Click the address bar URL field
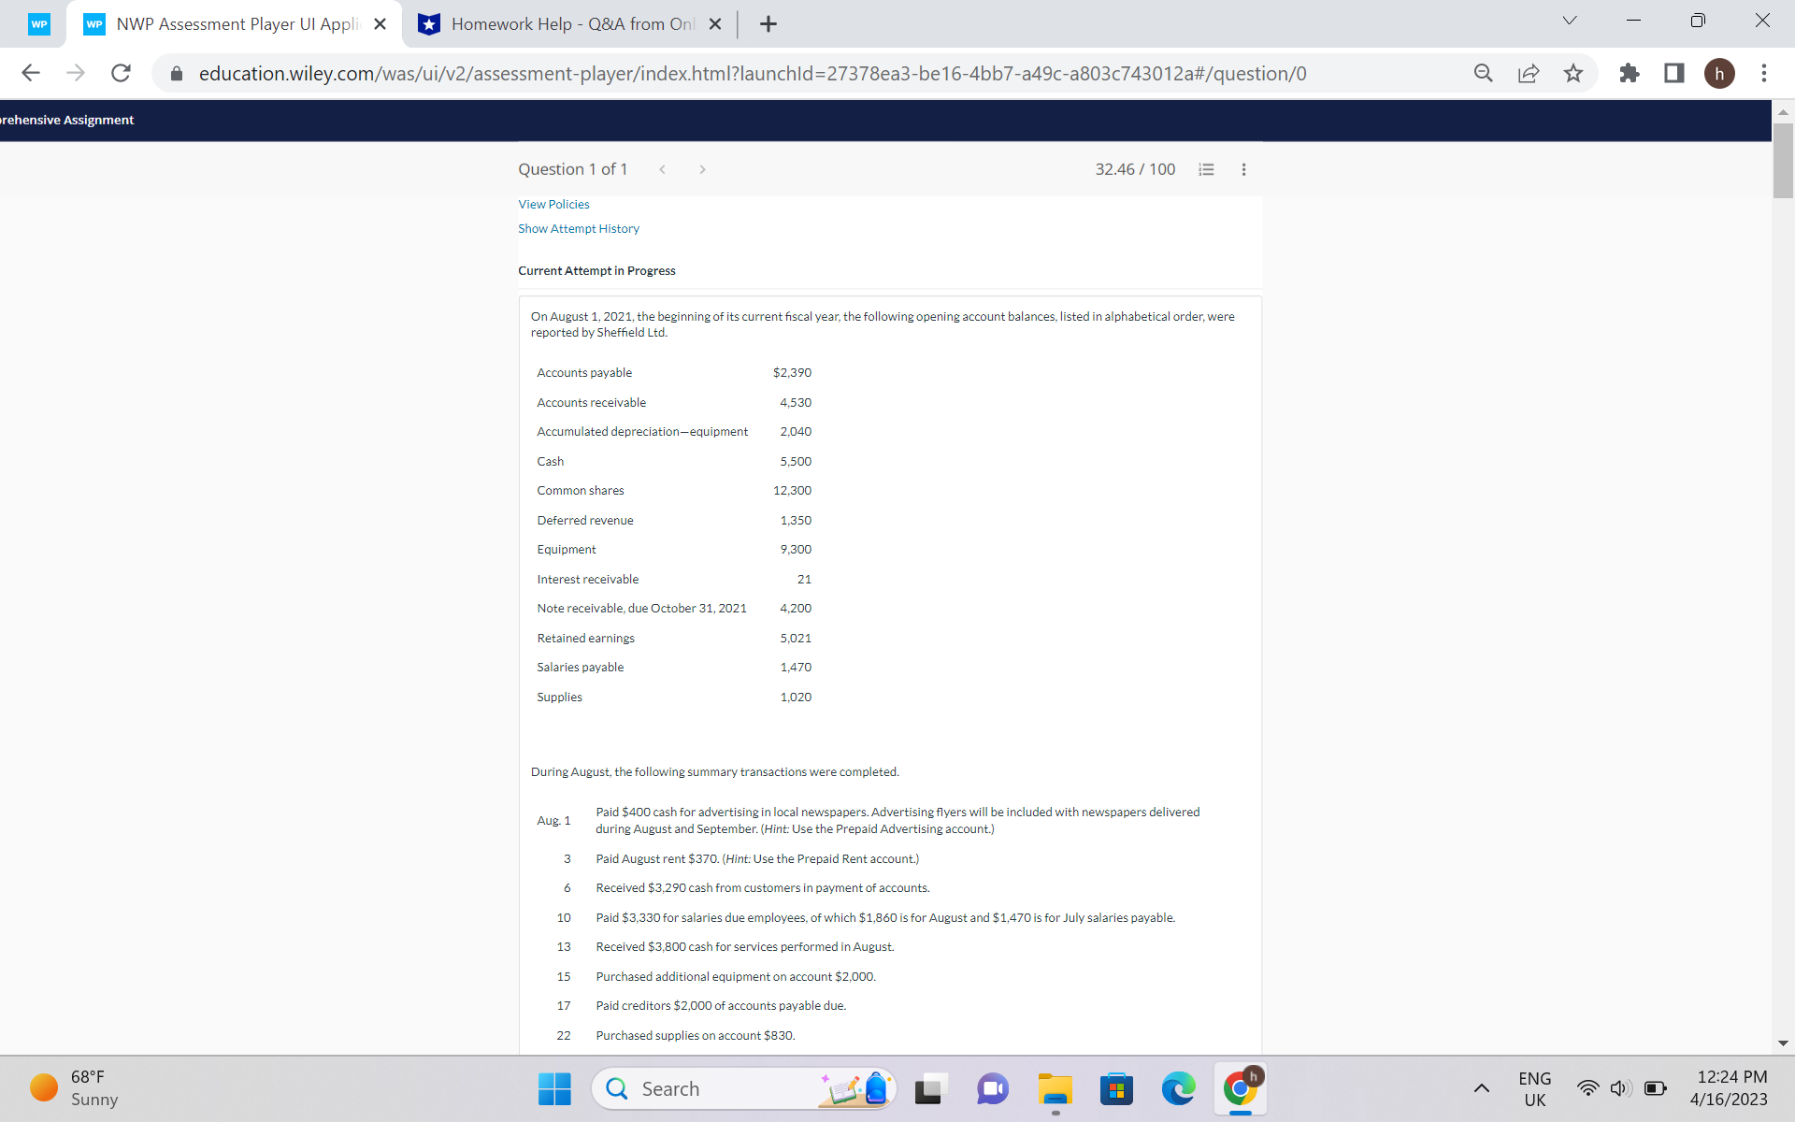The image size is (1795, 1122). coord(752,73)
